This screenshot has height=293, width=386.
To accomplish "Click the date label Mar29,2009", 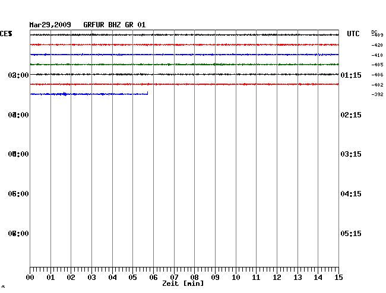I will point(50,25).
